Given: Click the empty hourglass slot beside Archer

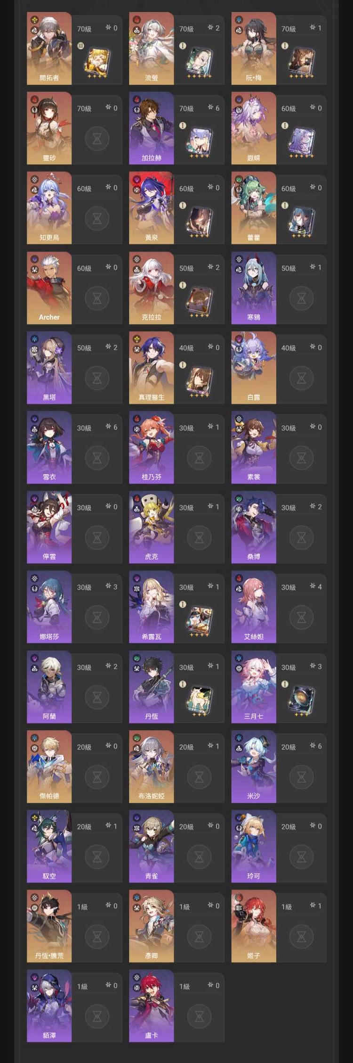Looking at the screenshot, I should point(97,298).
